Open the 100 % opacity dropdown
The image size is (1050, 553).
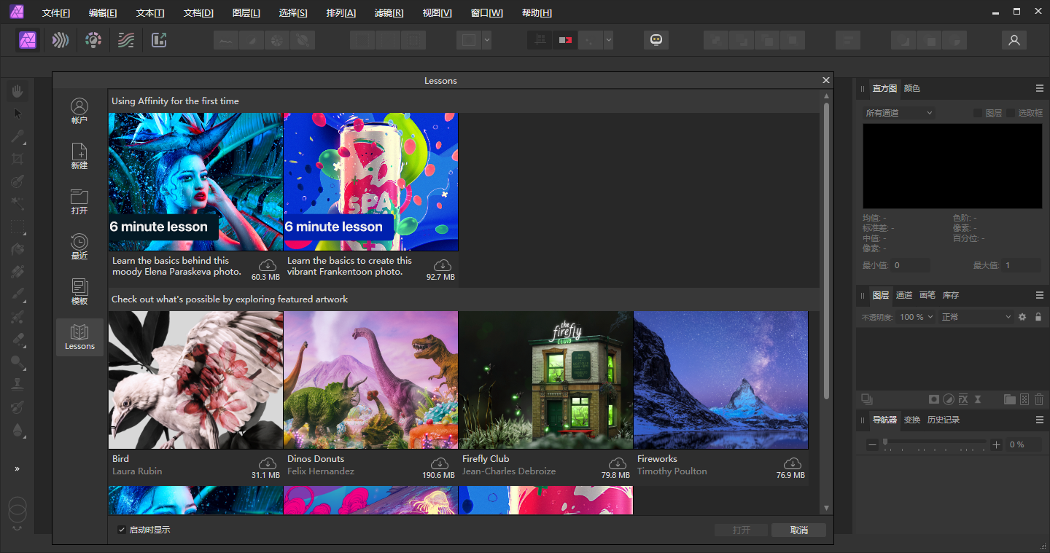(916, 317)
